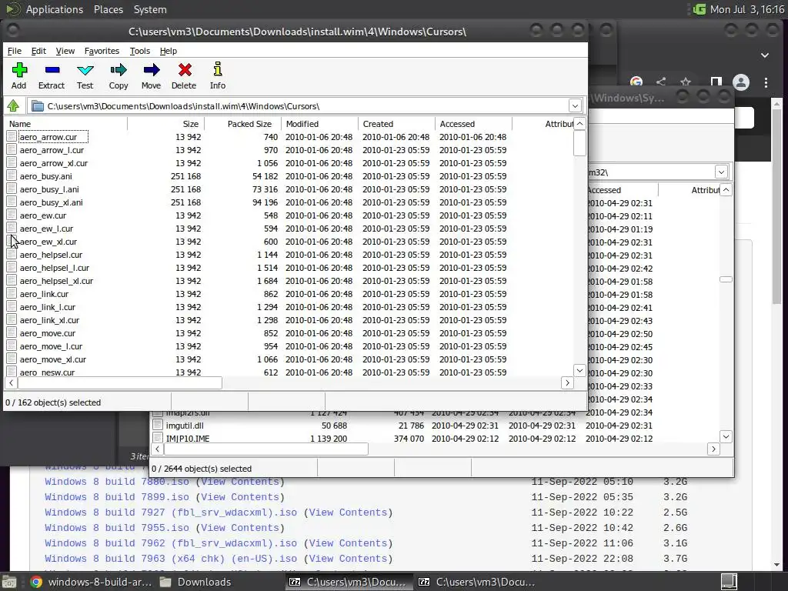This screenshot has height=591, width=788.
Task: Click the path input field in Cursors window
Action: click(x=299, y=106)
